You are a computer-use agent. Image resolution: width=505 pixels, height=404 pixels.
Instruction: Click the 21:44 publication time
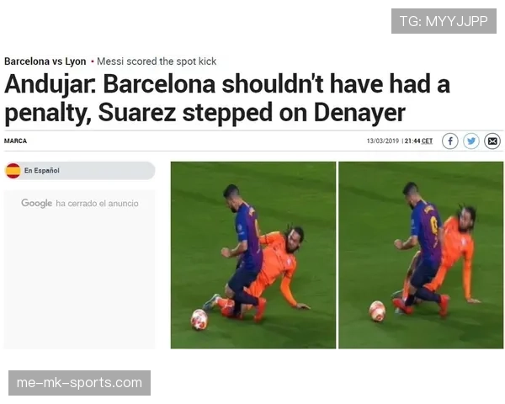(x=412, y=141)
